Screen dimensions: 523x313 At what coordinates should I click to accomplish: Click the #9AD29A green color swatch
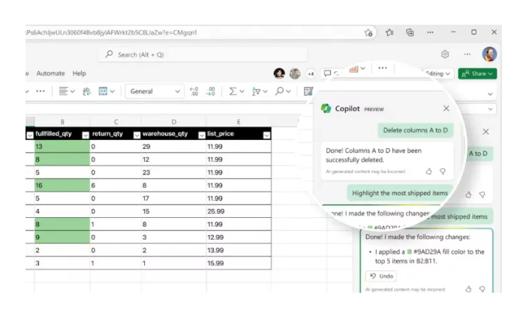(409, 252)
